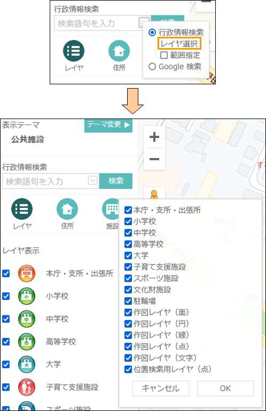266x411 pixels.
Task: Uncheck 駐輪場 in the layer selection dialog
Action: pyautogui.click(x=128, y=301)
